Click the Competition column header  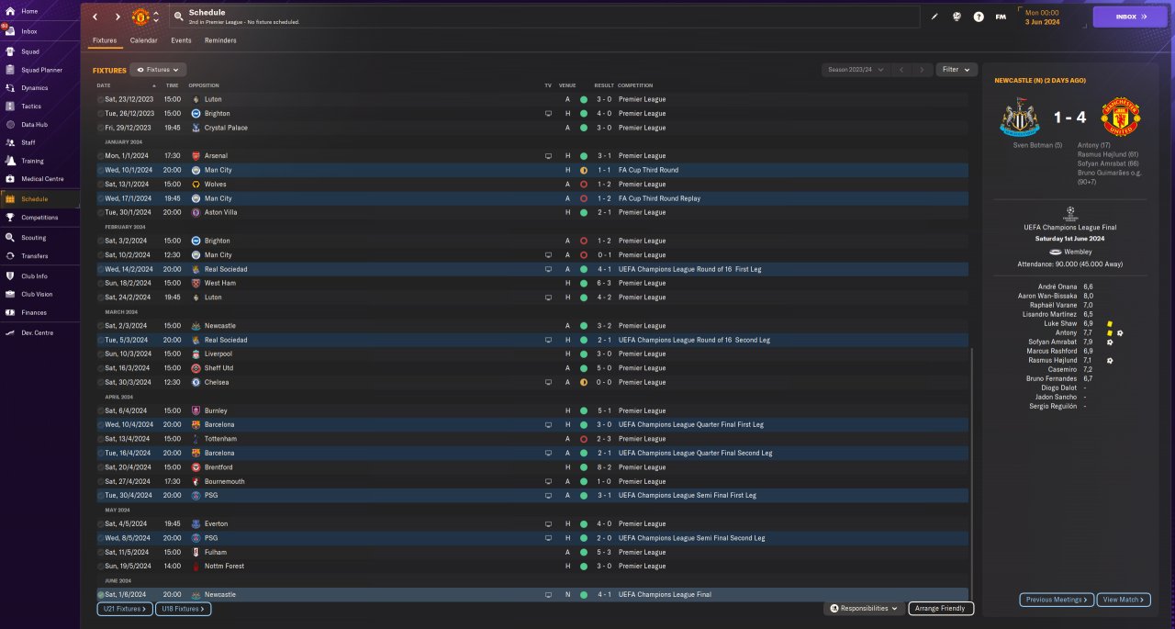635,85
